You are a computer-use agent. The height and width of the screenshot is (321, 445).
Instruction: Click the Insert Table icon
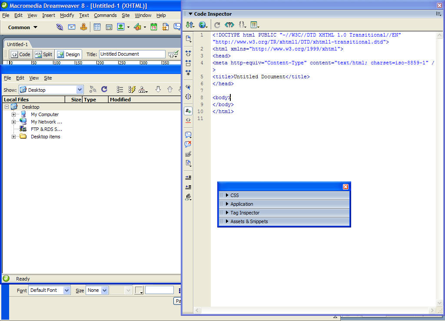(97, 27)
